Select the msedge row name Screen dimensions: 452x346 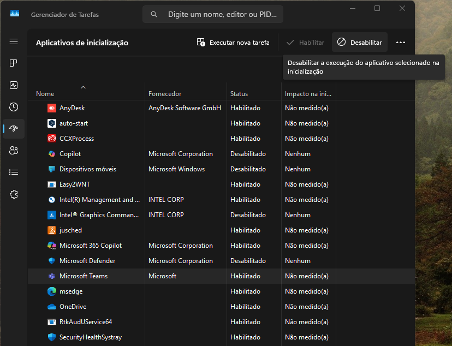[x=71, y=291]
